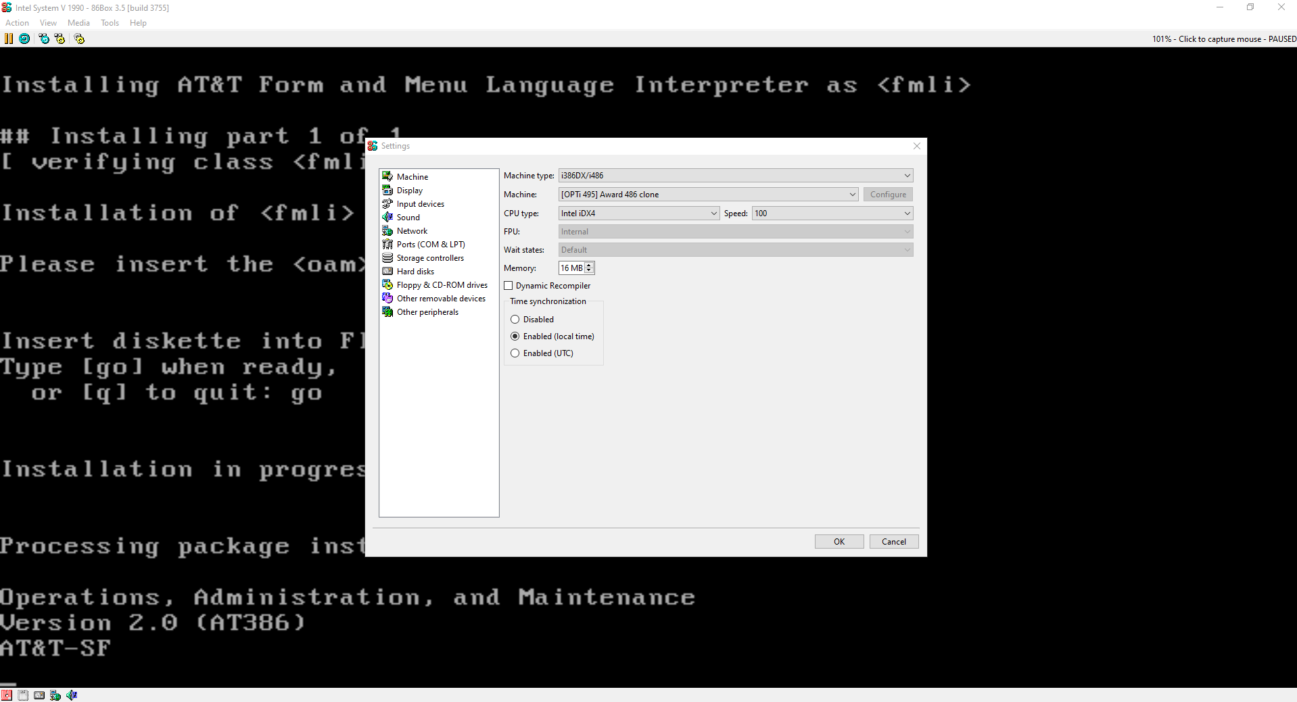Open the Machine model dropdown
1297x702 pixels.
click(x=709, y=195)
